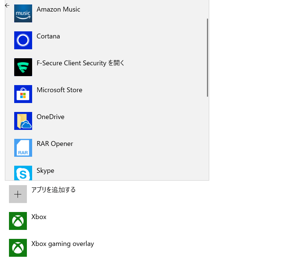The height and width of the screenshot is (262, 288).
Task: Select the Cortana circle icon
Action: pos(23,40)
